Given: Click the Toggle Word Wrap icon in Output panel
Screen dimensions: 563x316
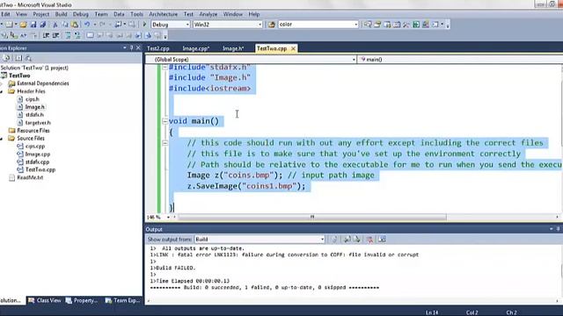Looking at the screenshot, I should pyautogui.click(x=382, y=240).
